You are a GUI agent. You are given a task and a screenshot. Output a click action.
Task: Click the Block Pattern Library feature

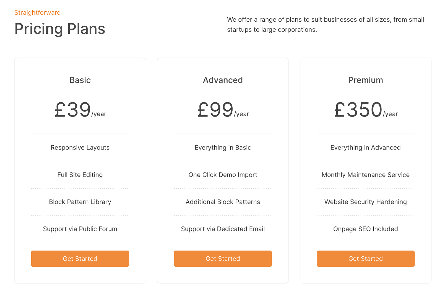pyautogui.click(x=80, y=202)
